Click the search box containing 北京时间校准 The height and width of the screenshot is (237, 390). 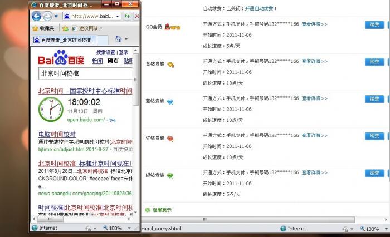[85, 73]
